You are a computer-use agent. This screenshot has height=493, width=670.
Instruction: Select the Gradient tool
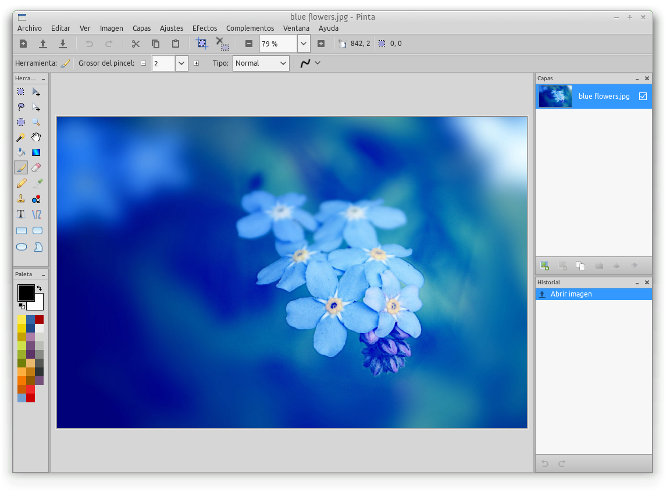coord(36,153)
